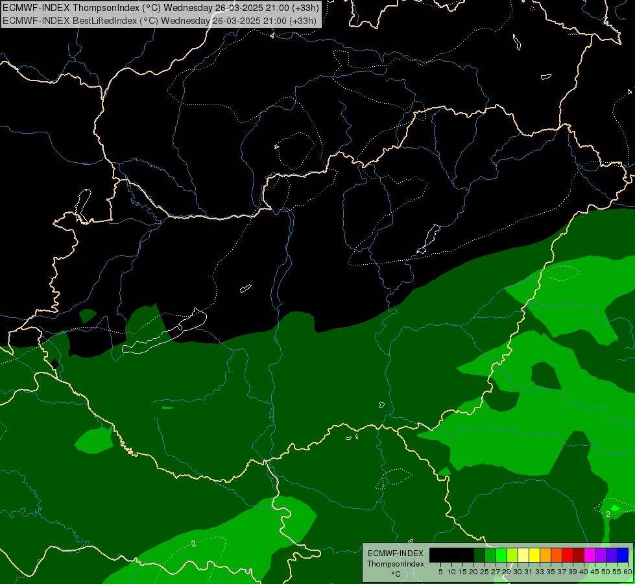Click legend tick value 45
635x584 pixels.
tap(595, 572)
